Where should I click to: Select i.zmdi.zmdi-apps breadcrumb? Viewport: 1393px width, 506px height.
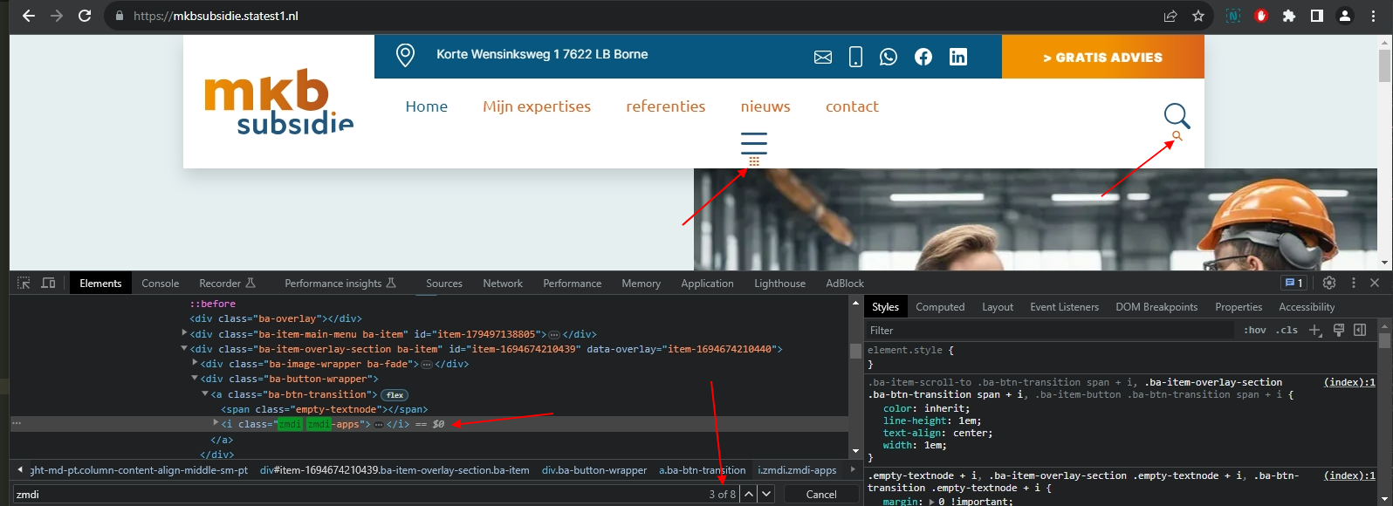pyautogui.click(x=797, y=470)
